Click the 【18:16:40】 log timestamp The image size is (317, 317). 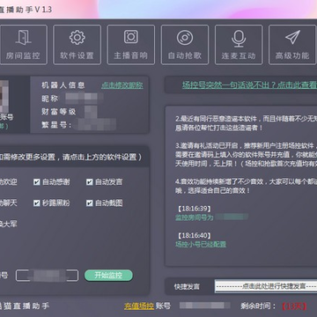[x=194, y=235]
